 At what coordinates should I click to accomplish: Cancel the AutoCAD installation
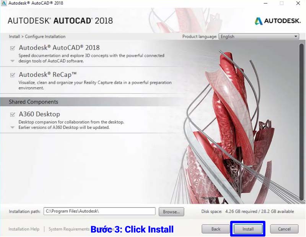pyautogui.click(x=284, y=229)
